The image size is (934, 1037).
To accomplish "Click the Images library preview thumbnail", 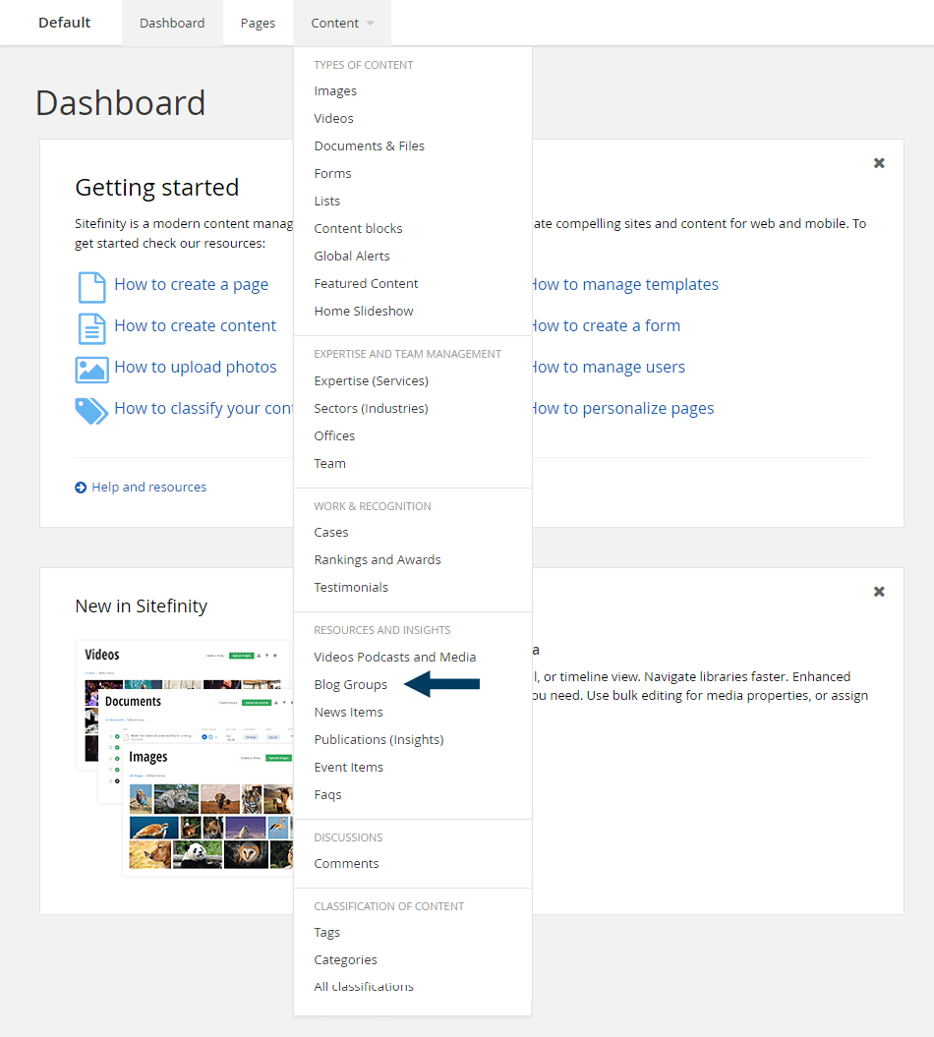I will pos(207,810).
